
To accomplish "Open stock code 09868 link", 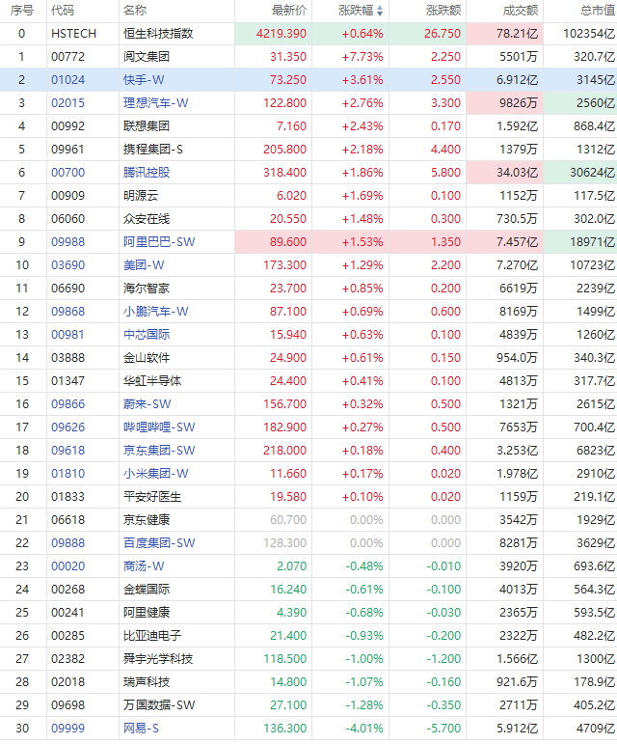I will pyautogui.click(x=67, y=312).
